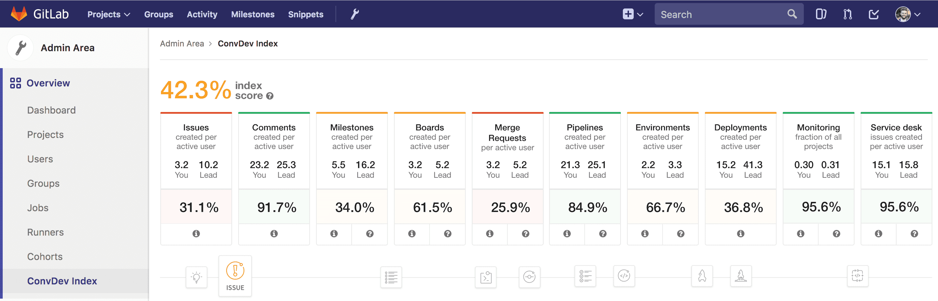Click the Admin Area breadcrumb link
Viewport: 938px width, 301px height.
(x=182, y=44)
